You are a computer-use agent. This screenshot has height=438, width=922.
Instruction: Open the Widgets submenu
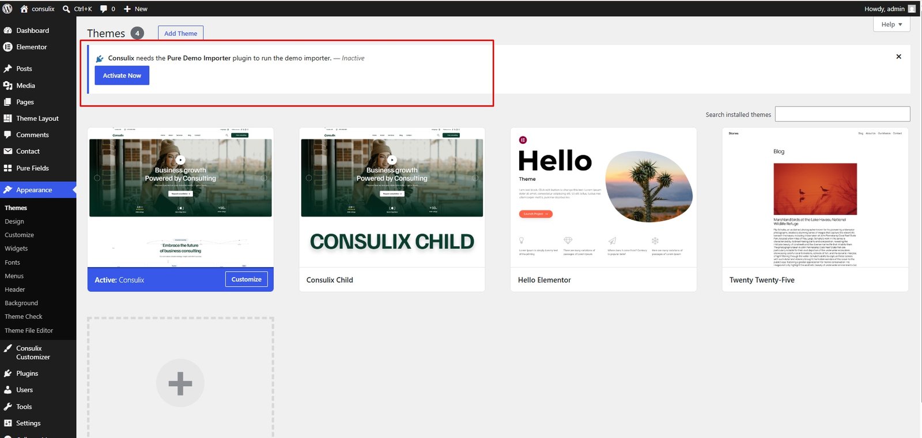(x=16, y=249)
